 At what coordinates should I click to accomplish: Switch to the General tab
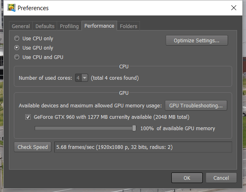(21, 26)
